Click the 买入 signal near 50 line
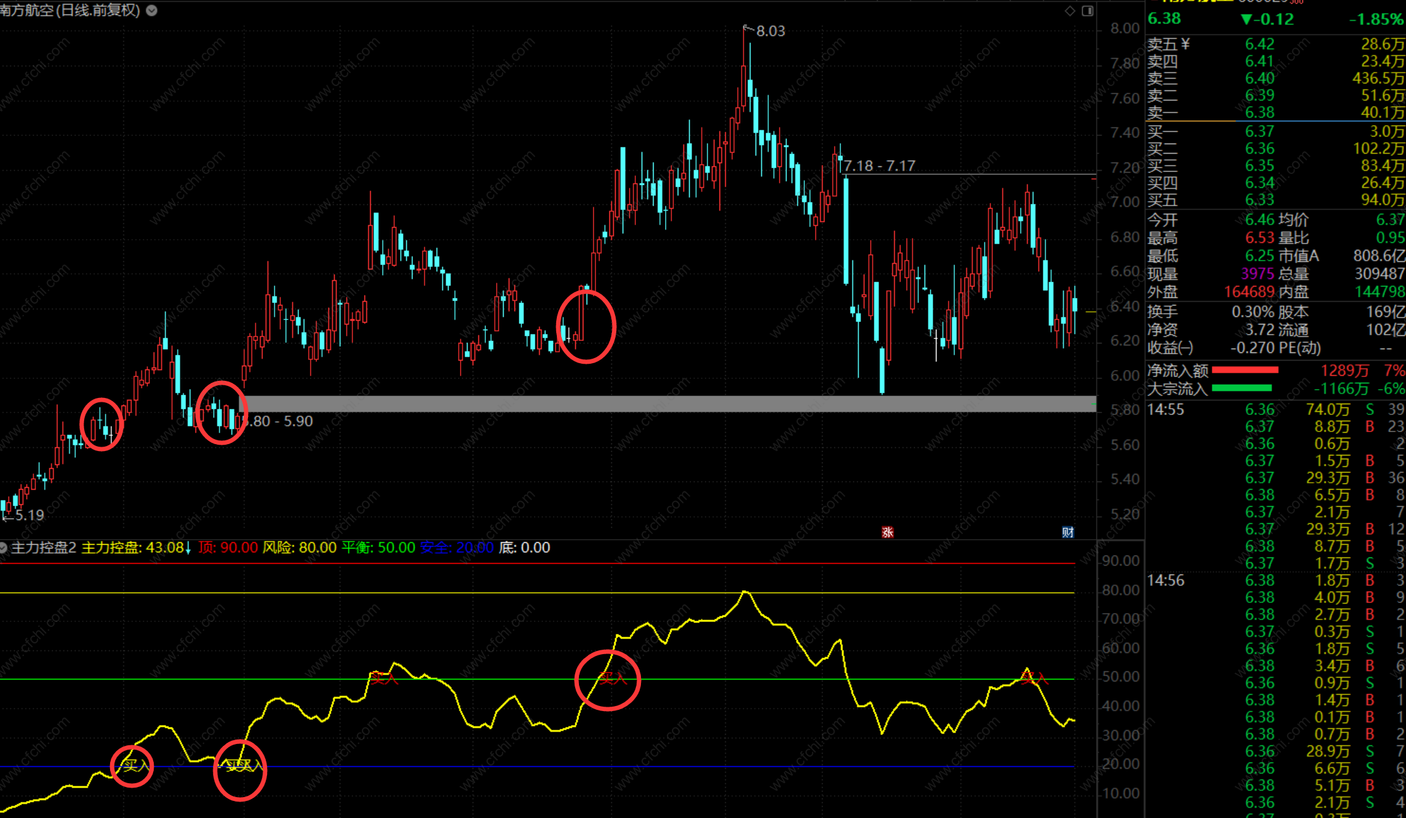Screen dimensions: 1406x818 tap(612, 679)
